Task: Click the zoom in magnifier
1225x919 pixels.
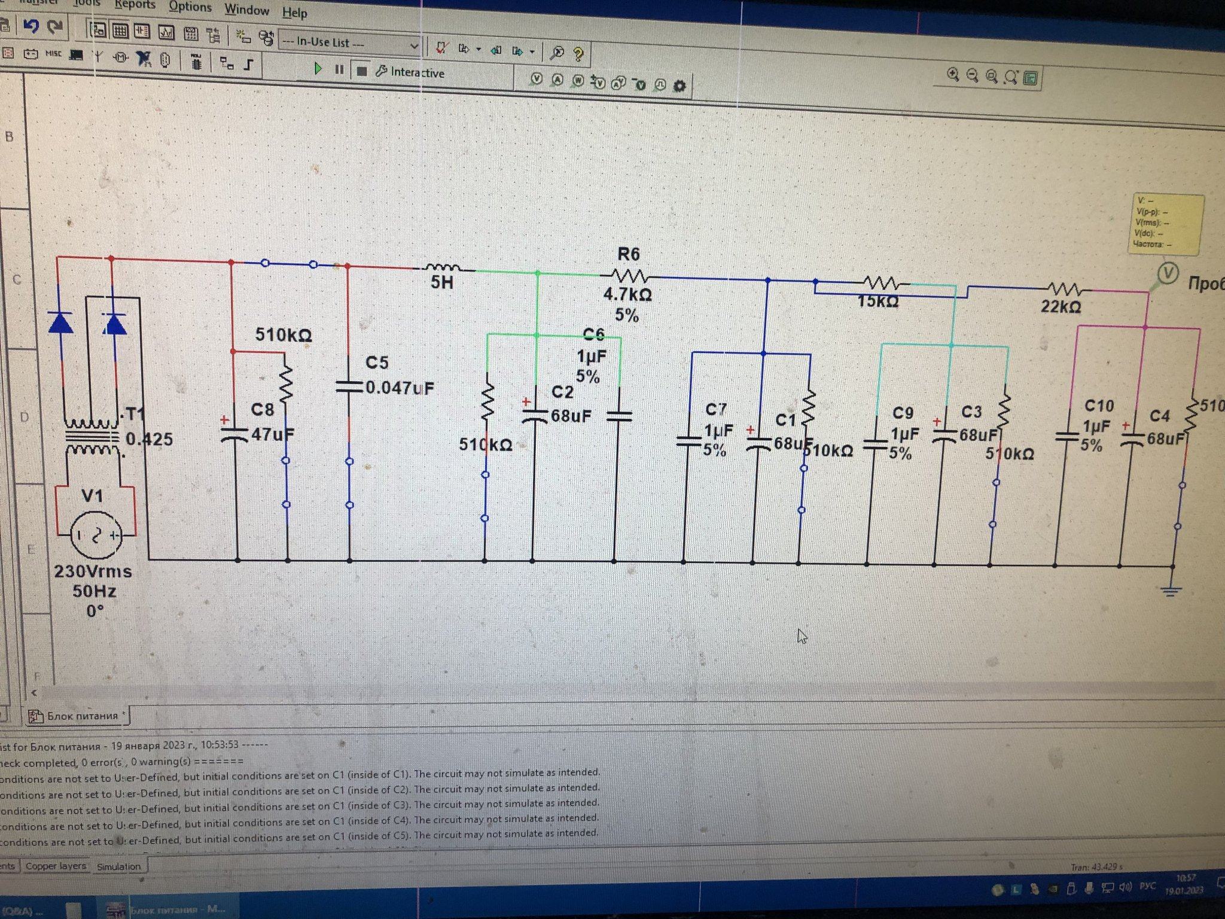Action: coord(953,75)
